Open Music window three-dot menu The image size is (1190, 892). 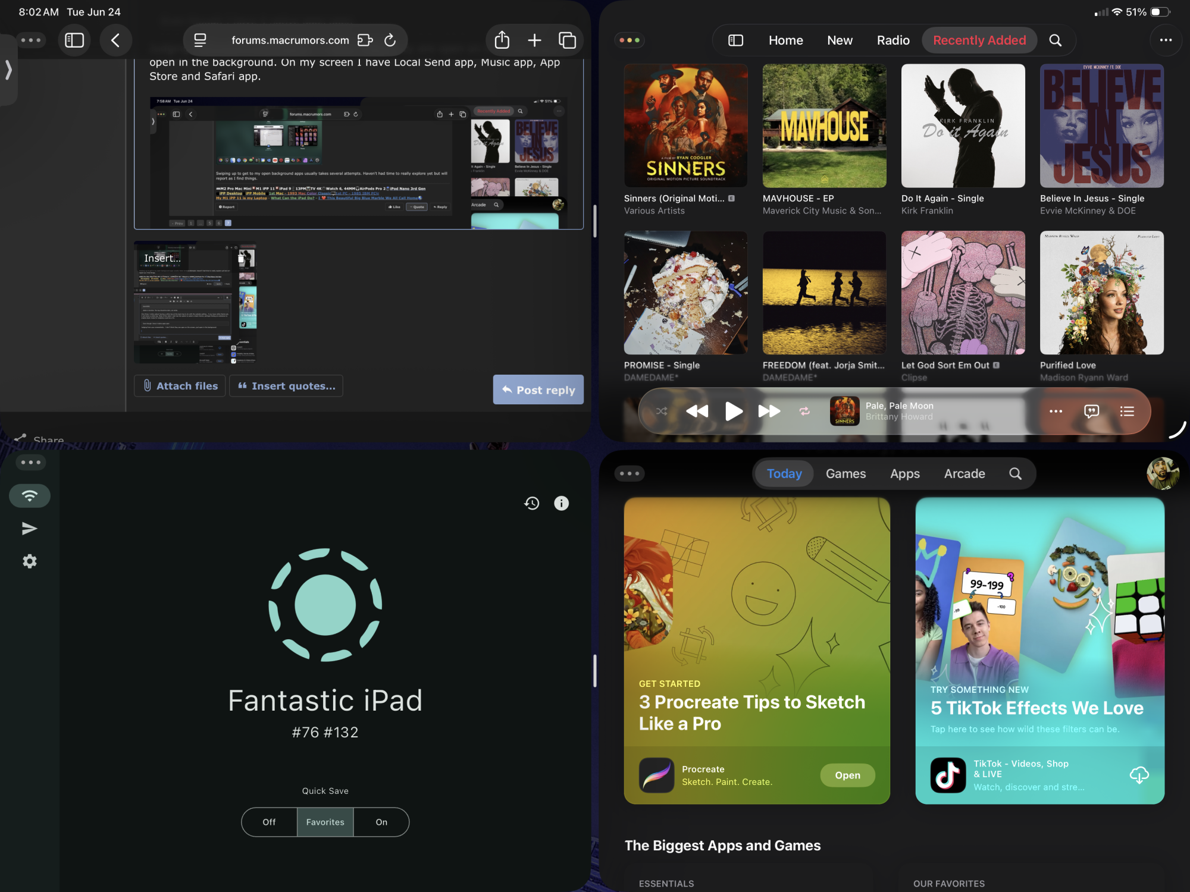point(630,40)
